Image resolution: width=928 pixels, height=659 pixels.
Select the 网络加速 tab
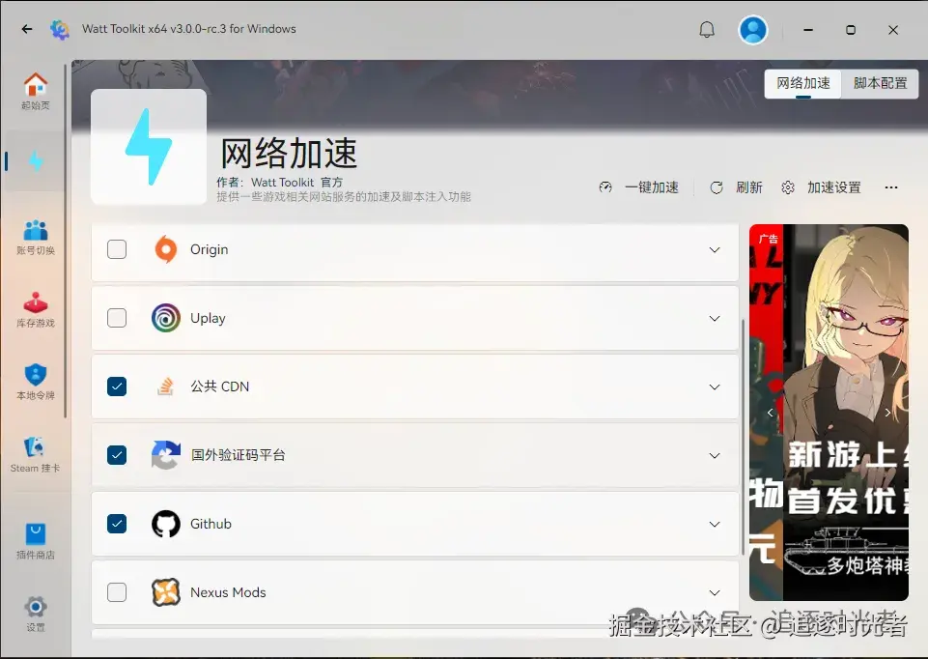801,84
